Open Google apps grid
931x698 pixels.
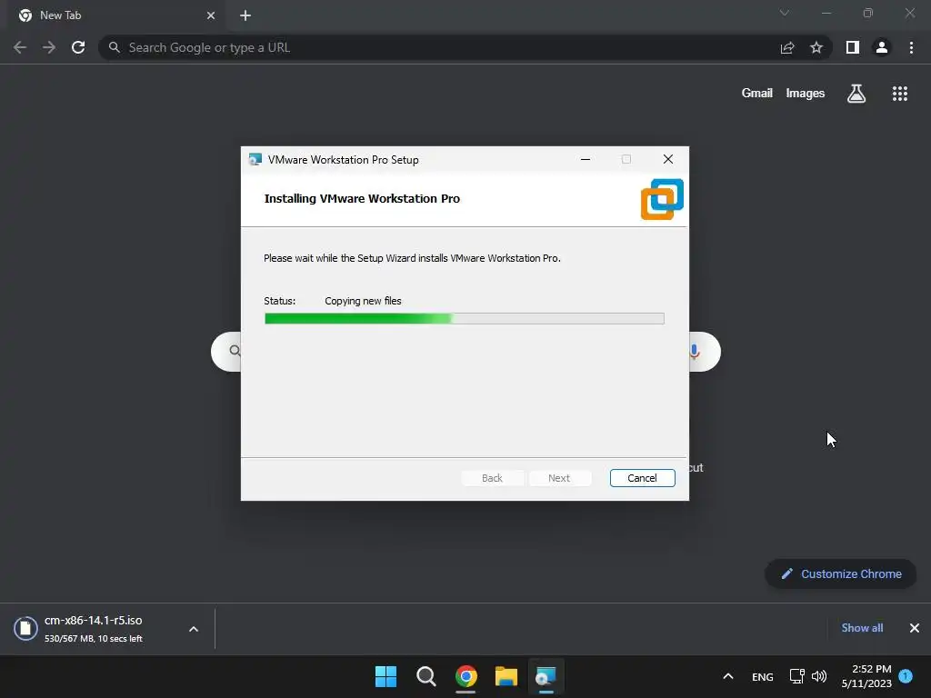point(899,94)
